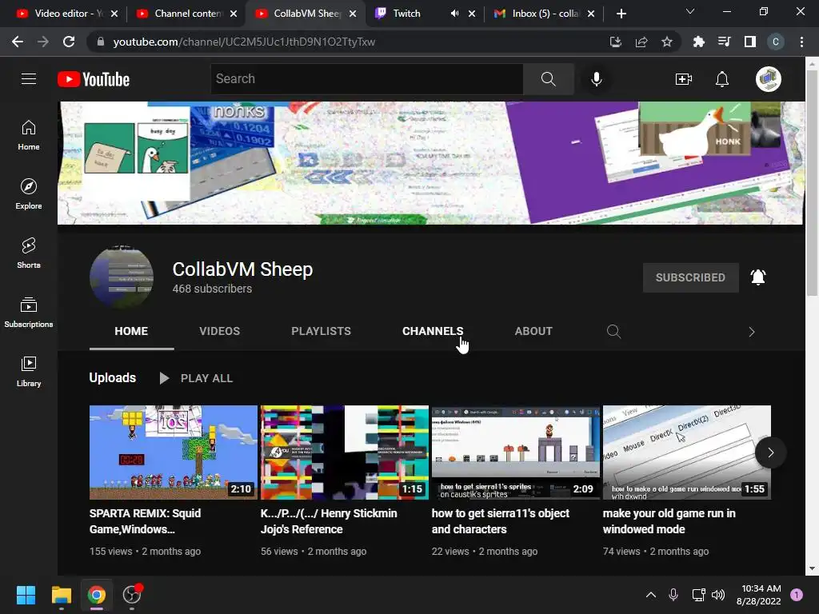
Task: Click the CollabVM Sheep channel avatar
Action: (x=122, y=277)
